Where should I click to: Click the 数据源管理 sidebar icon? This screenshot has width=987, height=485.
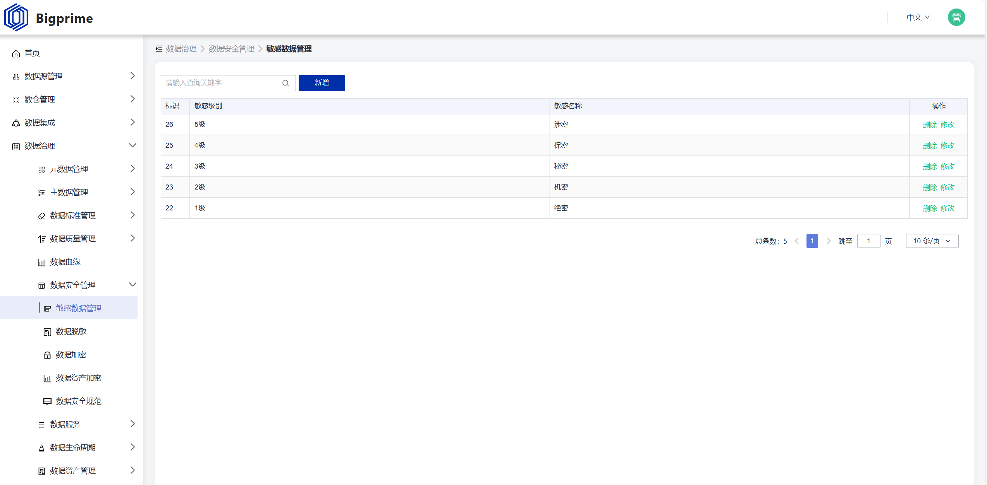[x=16, y=77]
